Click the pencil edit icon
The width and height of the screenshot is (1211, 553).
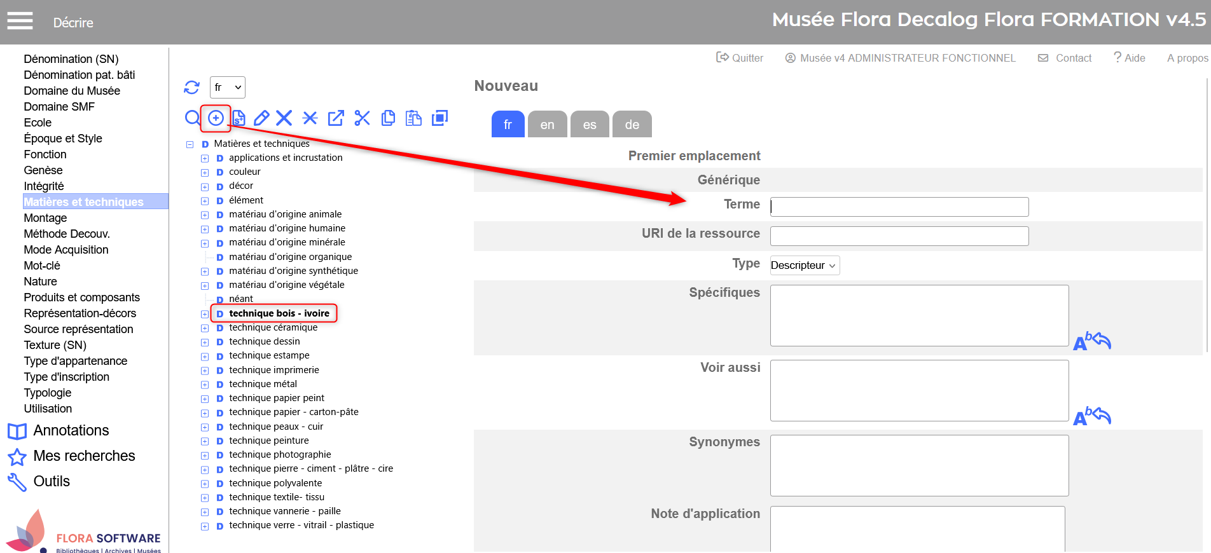pos(261,118)
